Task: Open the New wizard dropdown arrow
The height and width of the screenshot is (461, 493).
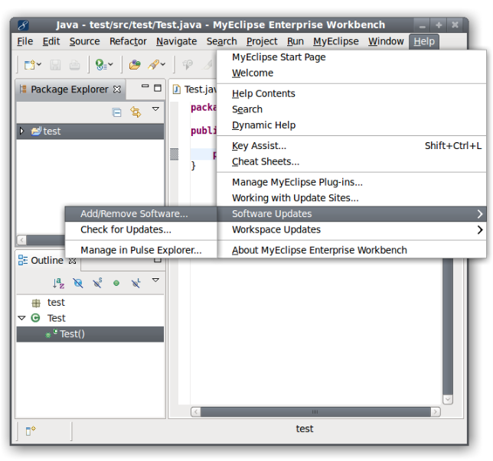Action: click(x=39, y=65)
